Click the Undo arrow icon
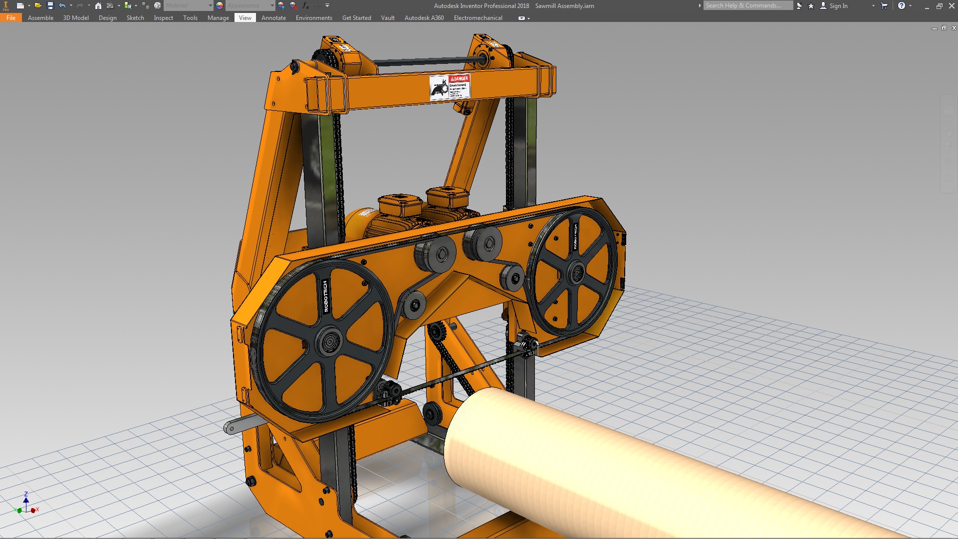 (62, 5)
